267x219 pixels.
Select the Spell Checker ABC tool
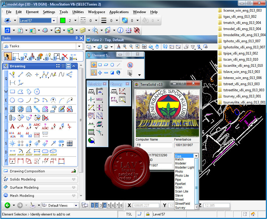click(x=37, y=126)
